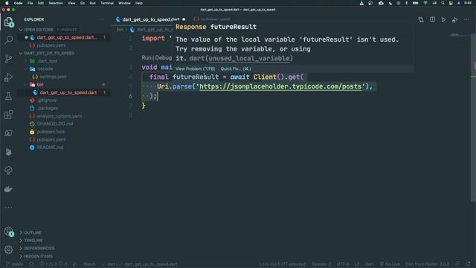Open the Explorer view in activity bar
The image size is (476, 268).
(8, 22)
